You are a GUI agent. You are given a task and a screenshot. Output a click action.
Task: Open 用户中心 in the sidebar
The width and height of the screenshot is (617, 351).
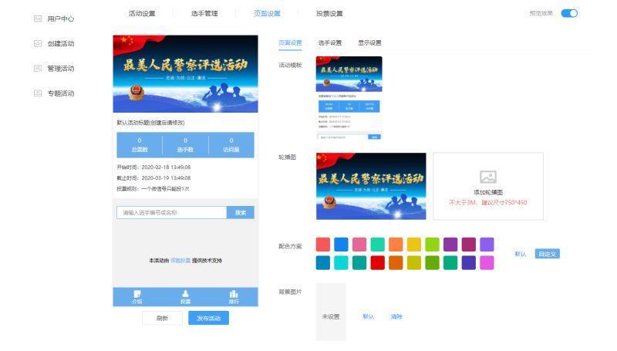[60, 19]
